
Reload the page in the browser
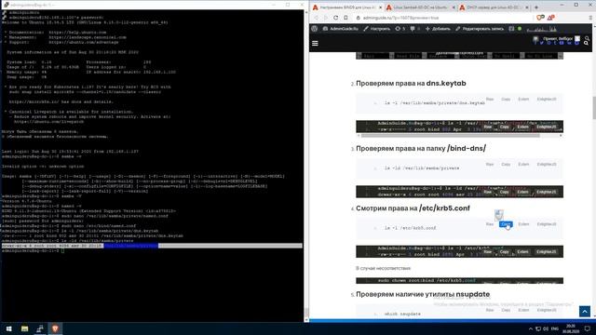pos(335,18)
